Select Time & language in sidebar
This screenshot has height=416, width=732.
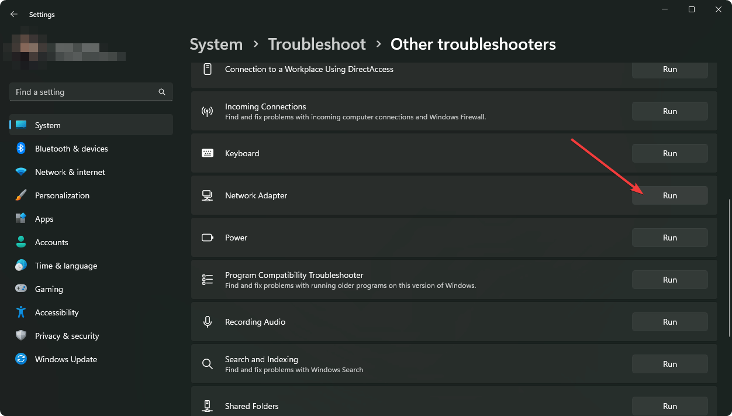click(66, 266)
